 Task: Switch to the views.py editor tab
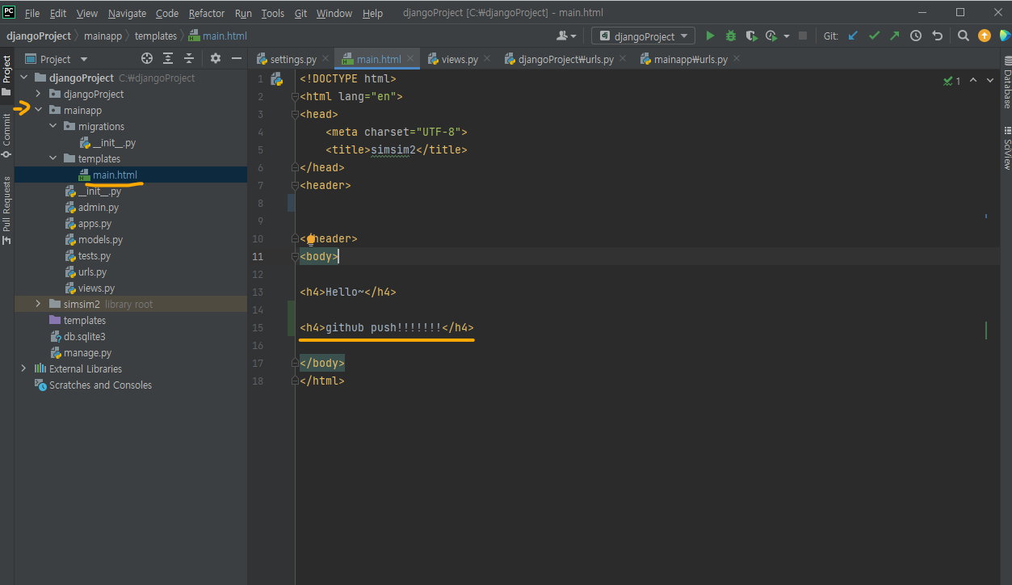459,59
